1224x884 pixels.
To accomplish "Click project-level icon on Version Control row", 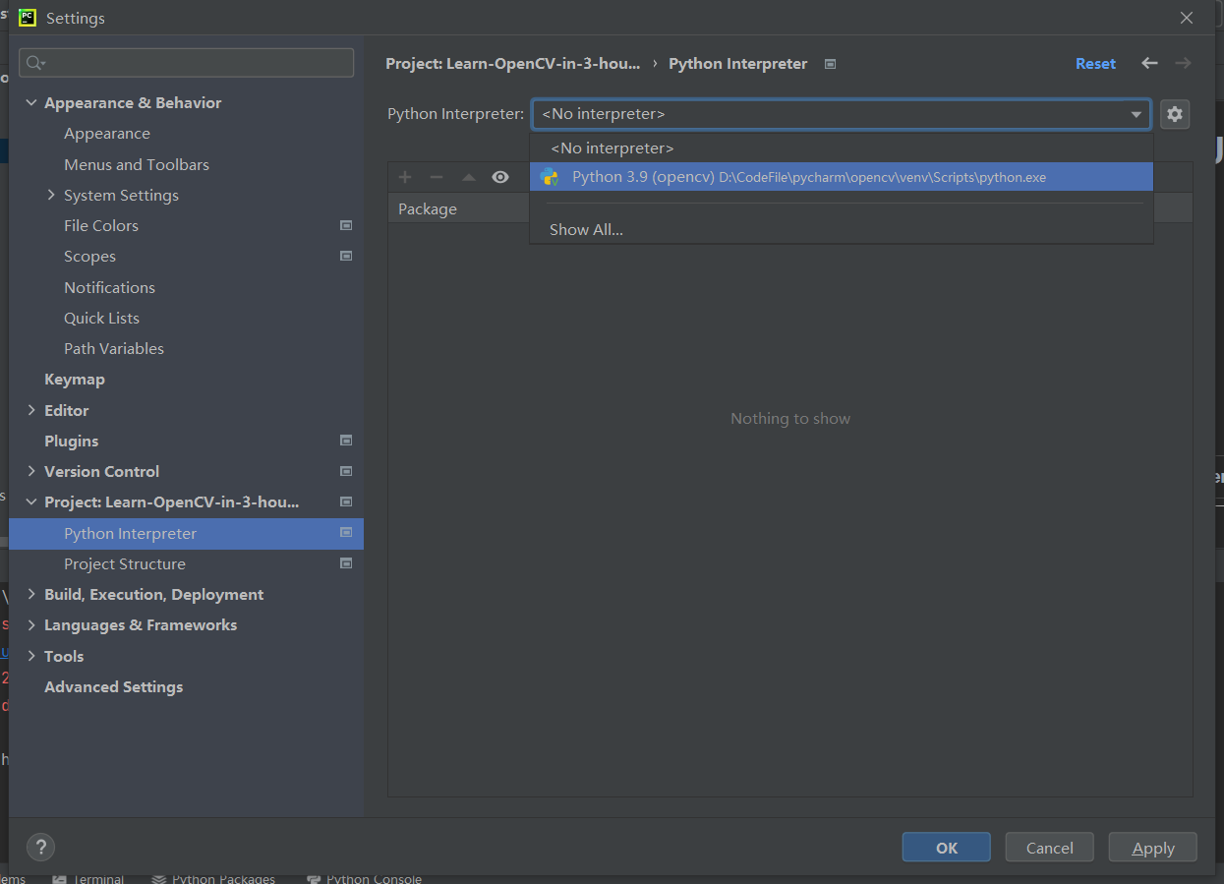I will pos(346,471).
